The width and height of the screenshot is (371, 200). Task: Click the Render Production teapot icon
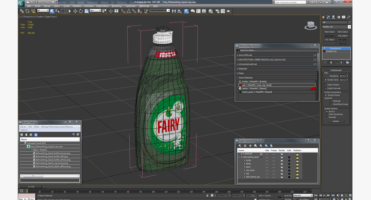(228, 11)
